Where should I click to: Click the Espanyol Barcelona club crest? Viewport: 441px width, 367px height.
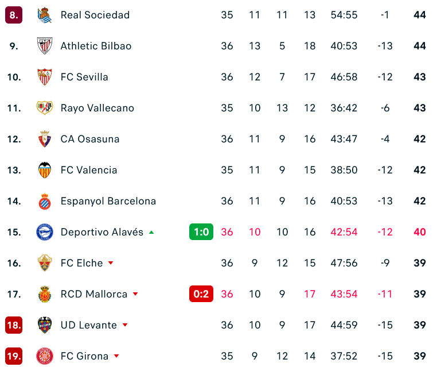click(45, 201)
